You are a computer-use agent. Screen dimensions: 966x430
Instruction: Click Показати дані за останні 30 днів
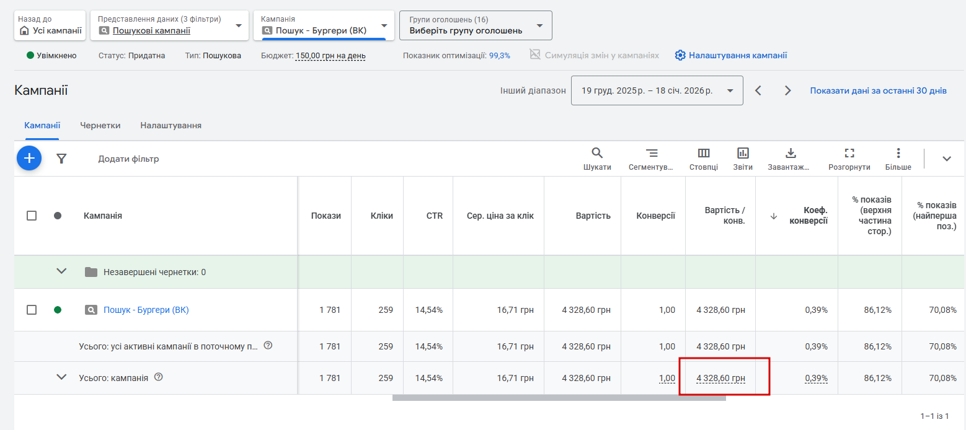click(878, 90)
